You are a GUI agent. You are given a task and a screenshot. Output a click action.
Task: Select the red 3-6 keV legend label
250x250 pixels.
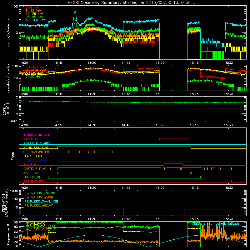click(x=32, y=7)
